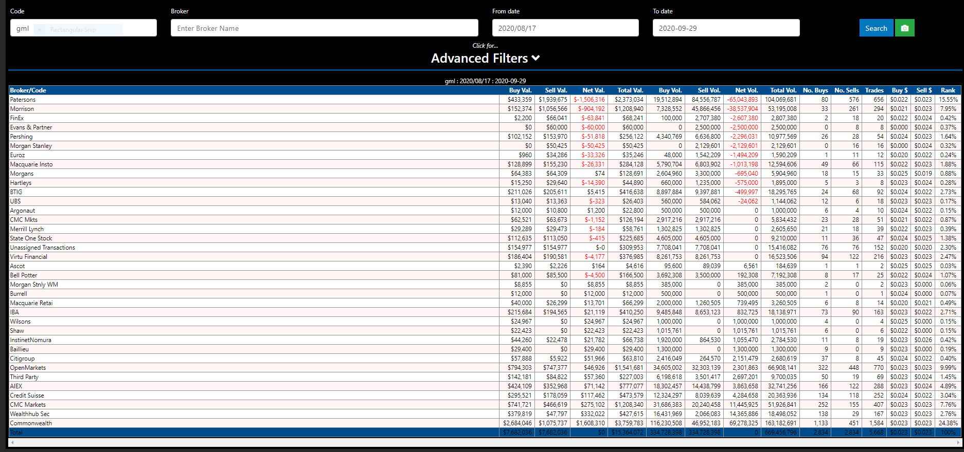Viewport: 964px width, 452px height.
Task: Click the AIEX broker name
Action: coord(16,386)
